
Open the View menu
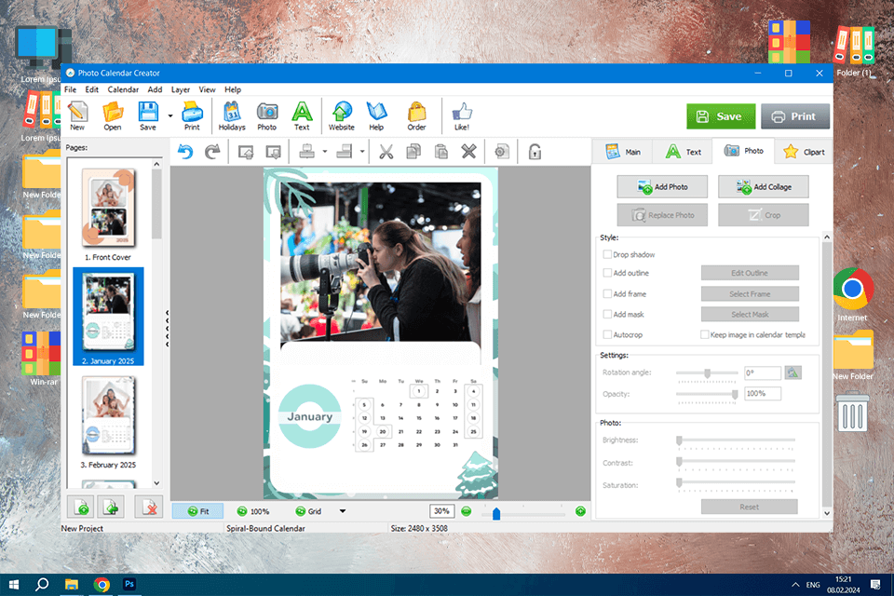207,89
